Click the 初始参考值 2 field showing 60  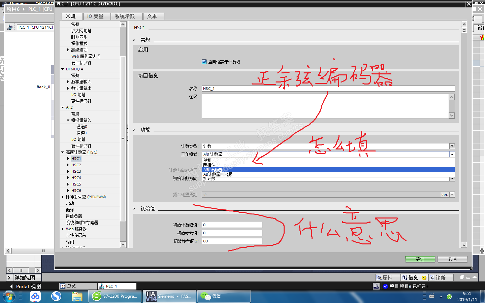(232, 241)
